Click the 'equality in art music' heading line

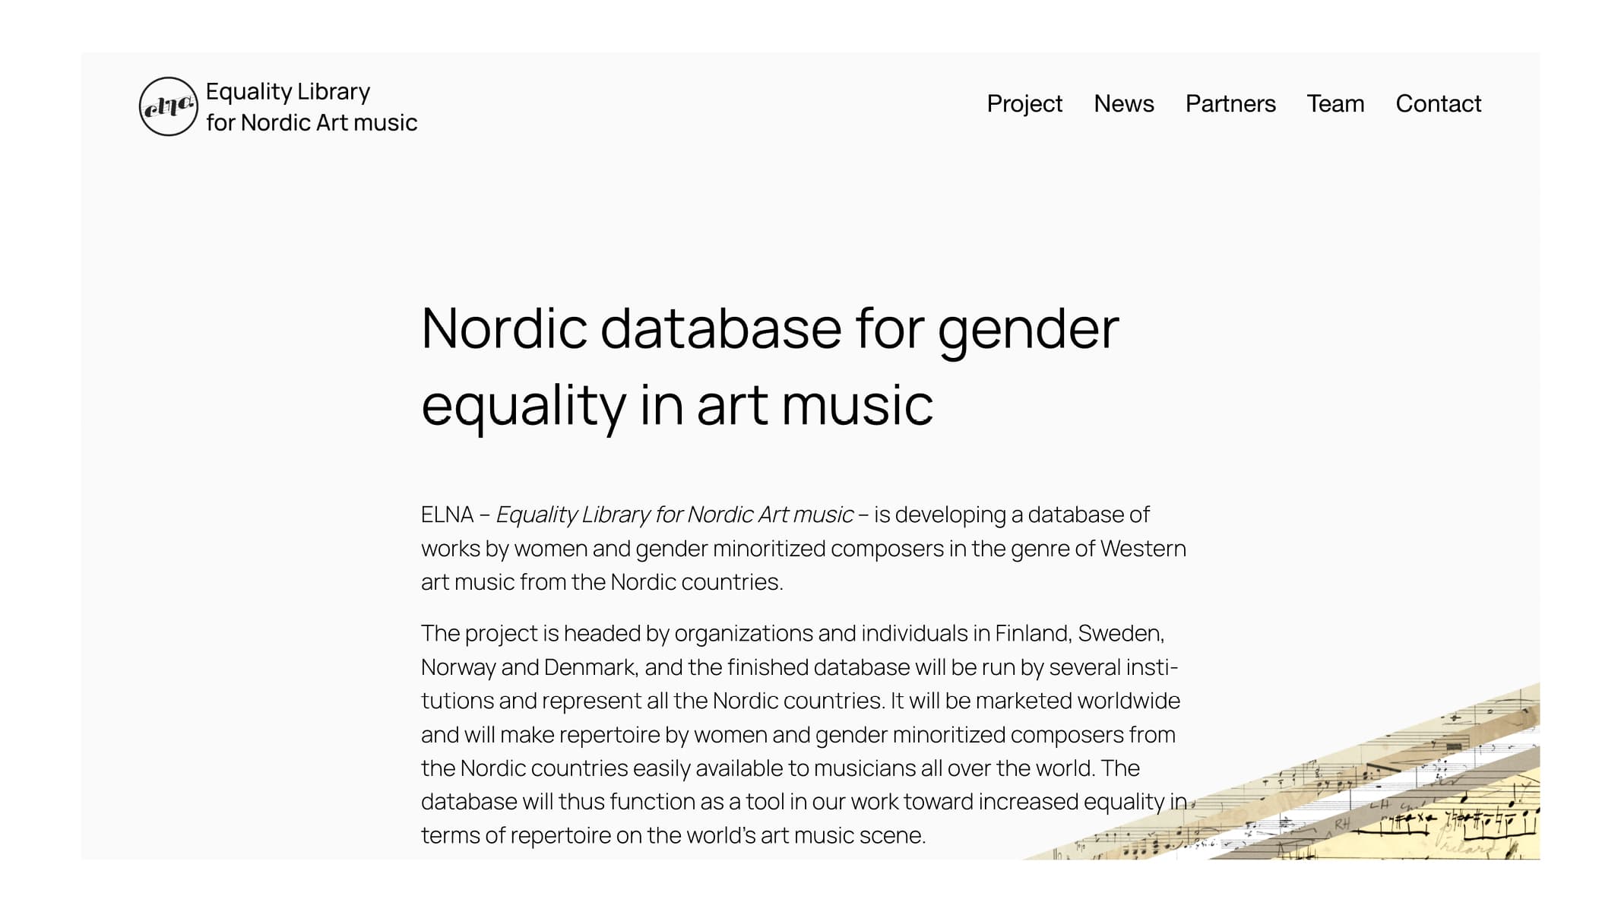pos(677,406)
